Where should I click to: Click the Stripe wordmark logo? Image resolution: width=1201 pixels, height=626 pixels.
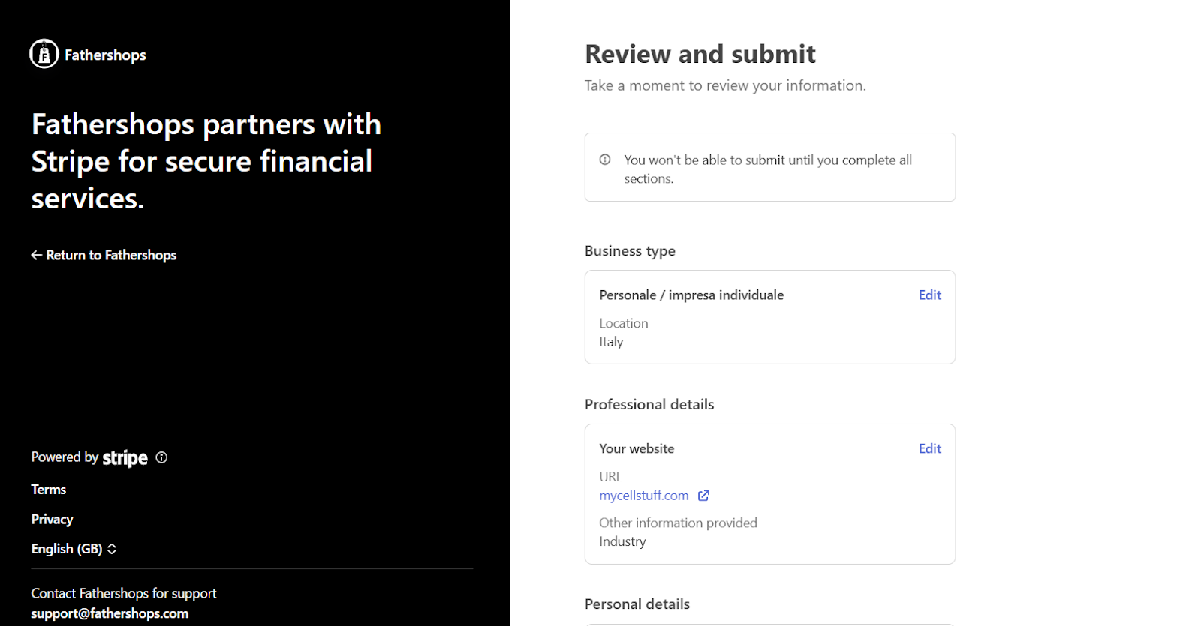[x=125, y=458]
